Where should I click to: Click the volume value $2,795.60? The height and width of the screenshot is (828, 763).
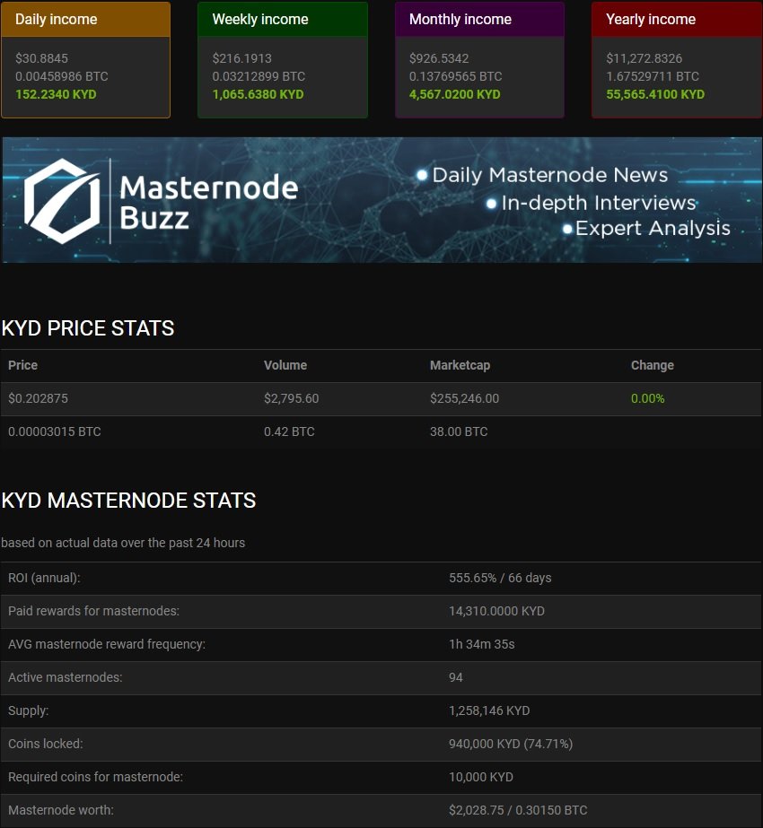tap(291, 398)
